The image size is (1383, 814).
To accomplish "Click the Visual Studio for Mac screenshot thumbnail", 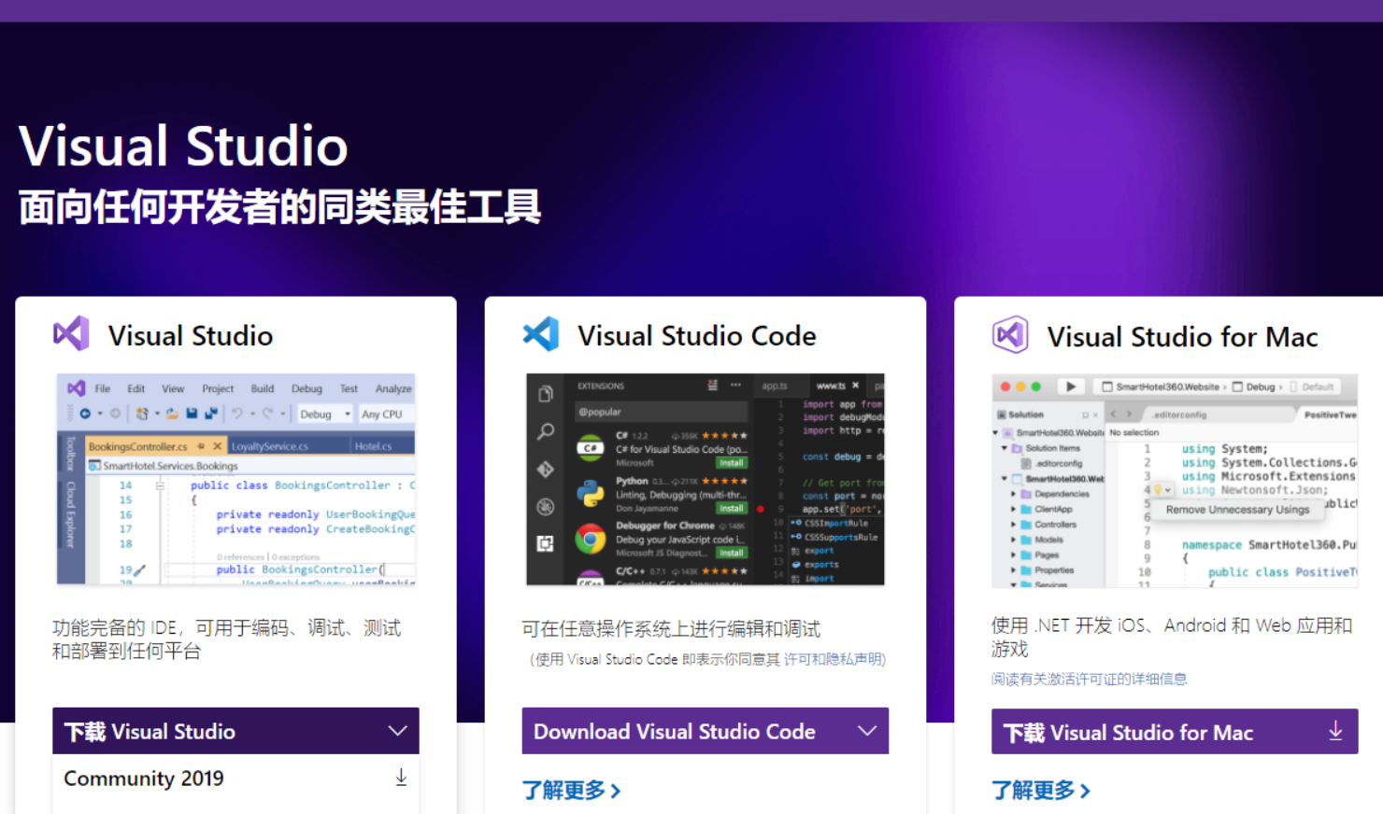I will 1175,480.
